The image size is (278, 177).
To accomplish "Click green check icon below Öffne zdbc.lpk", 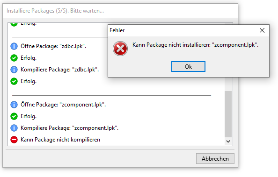I will click(x=14, y=58).
